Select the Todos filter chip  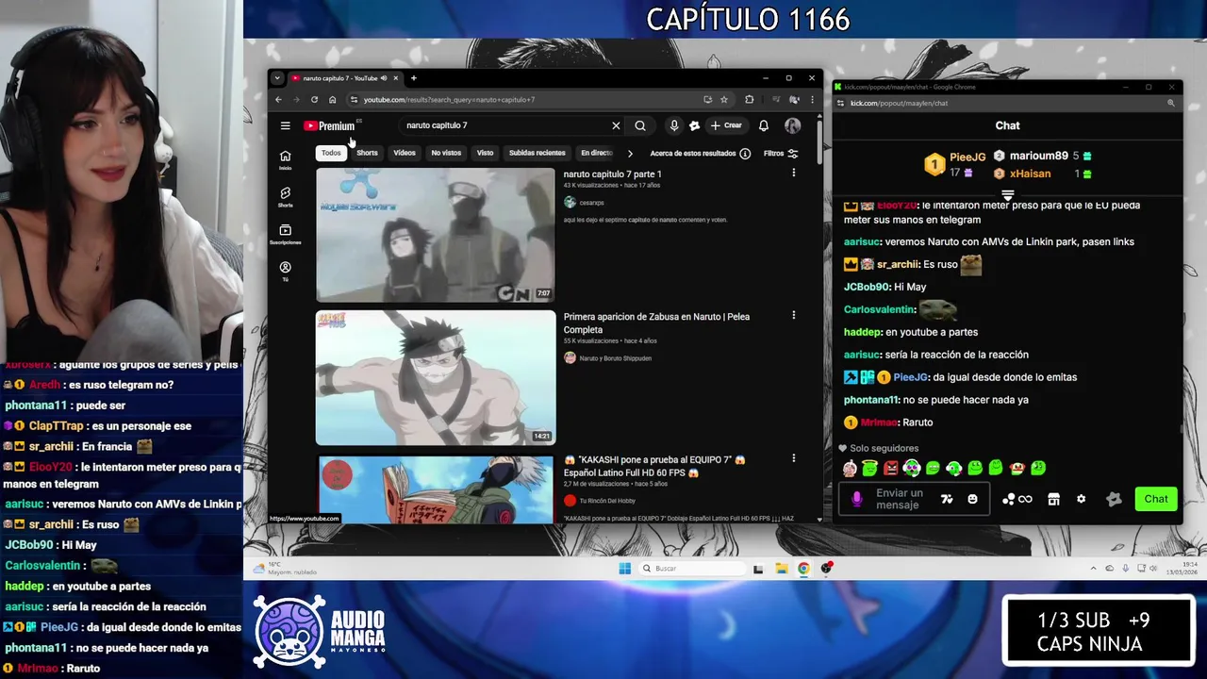pyautogui.click(x=331, y=153)
